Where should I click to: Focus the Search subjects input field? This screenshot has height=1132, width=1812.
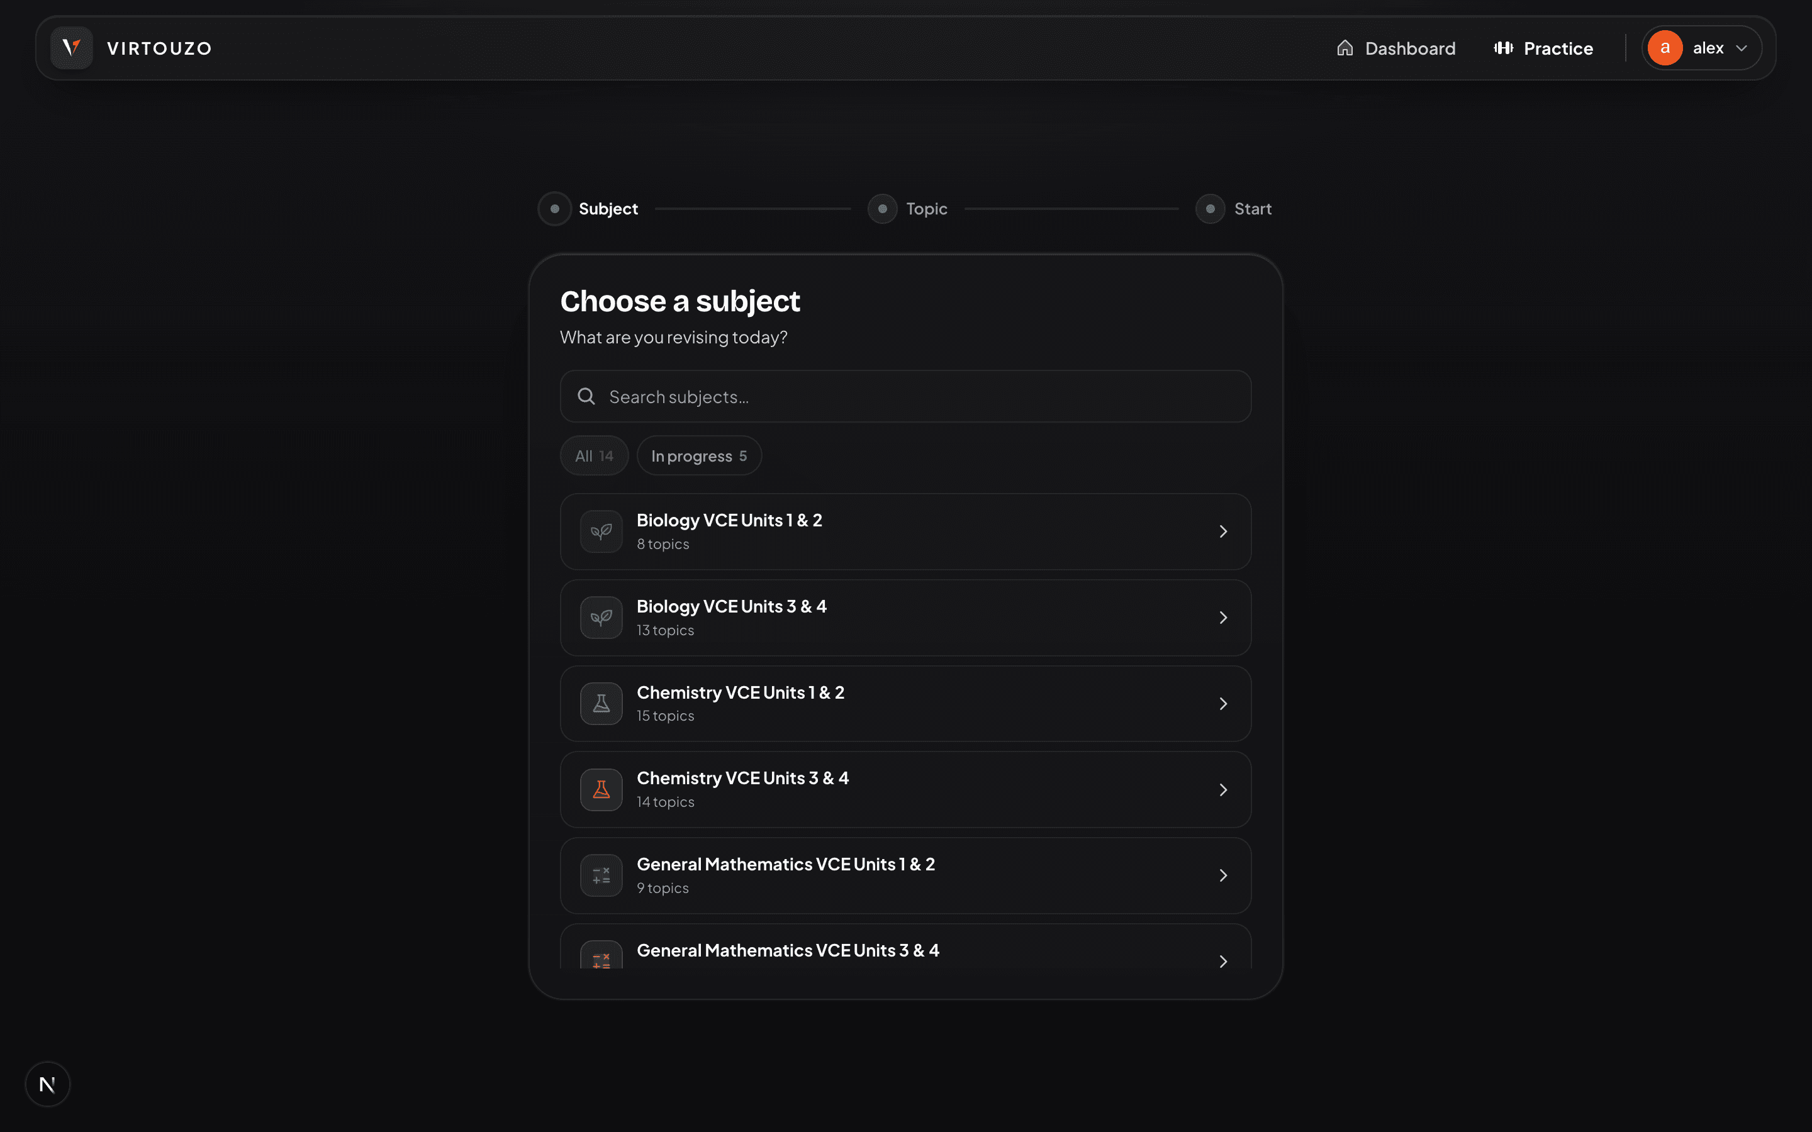click(x=905, y=396)
